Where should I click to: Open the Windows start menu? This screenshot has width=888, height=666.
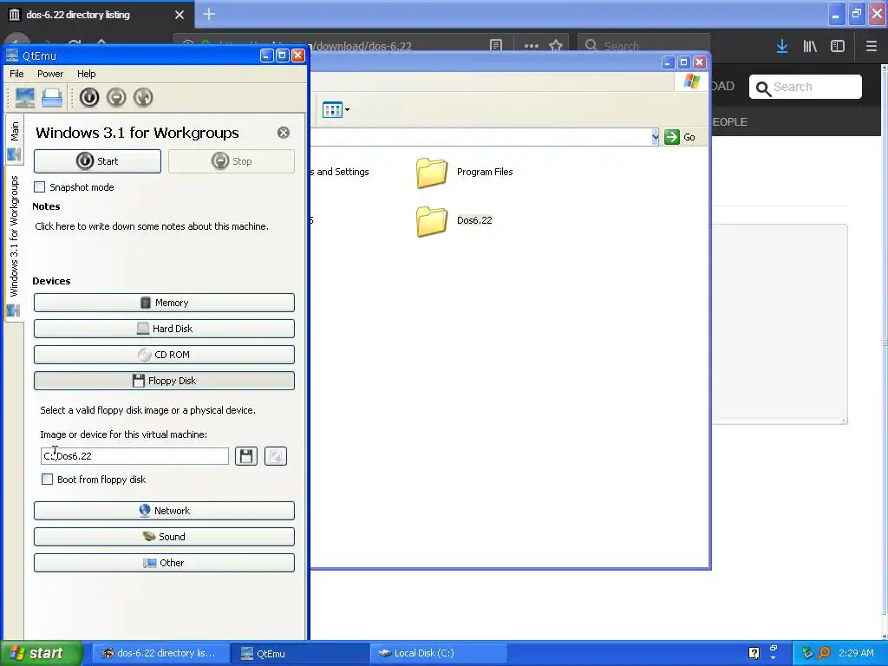pyautogui.click(x=42, y=653)
